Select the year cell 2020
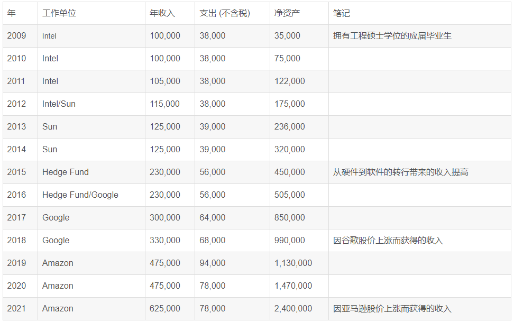This screenshot has width=514, height=322. [x=17, y=286]
